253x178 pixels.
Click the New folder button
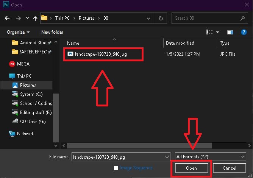tap(52, 32)
